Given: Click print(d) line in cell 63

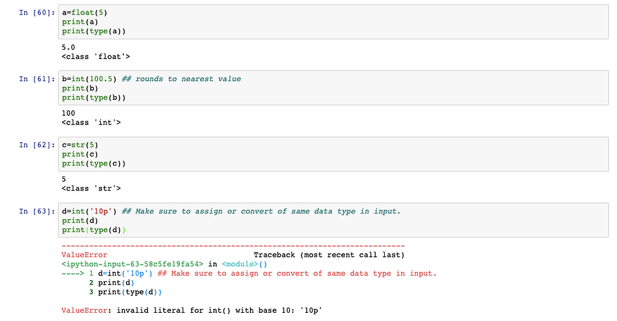Looking at the screenshot, I should 80,221.
